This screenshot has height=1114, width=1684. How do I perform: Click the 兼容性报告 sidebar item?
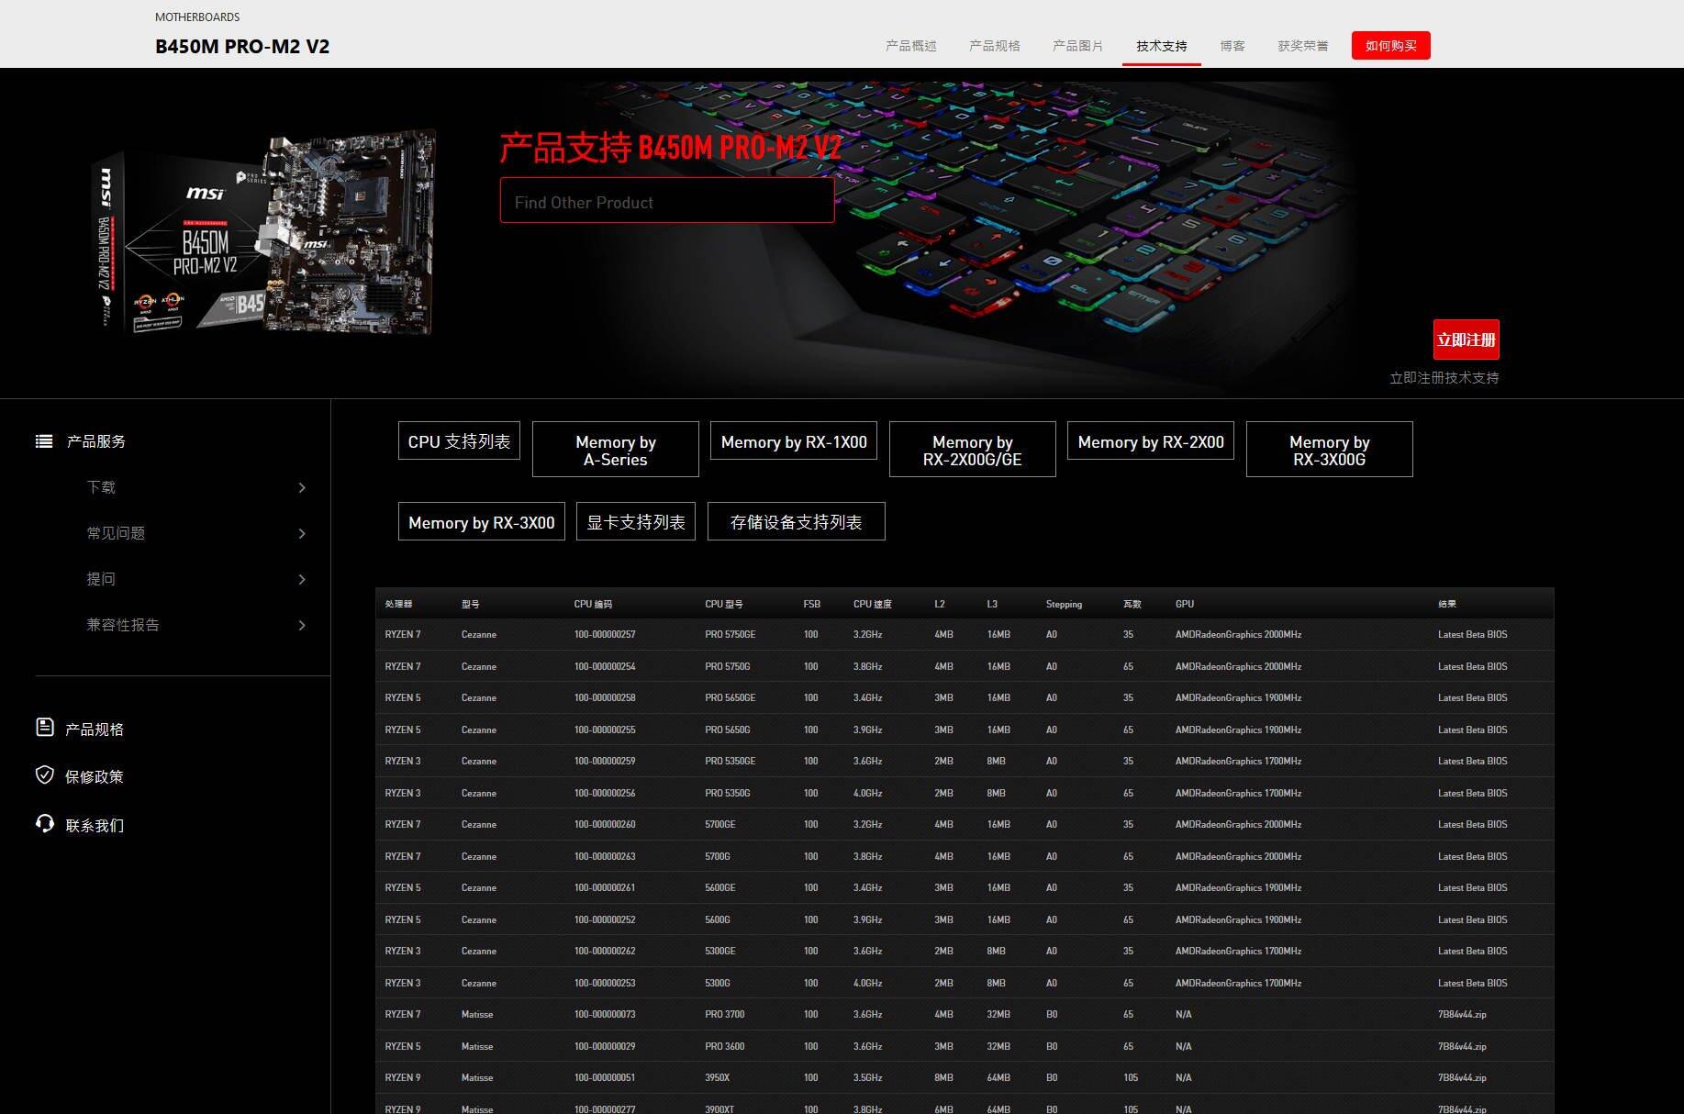pyautogui.click(x=123, y=625)
